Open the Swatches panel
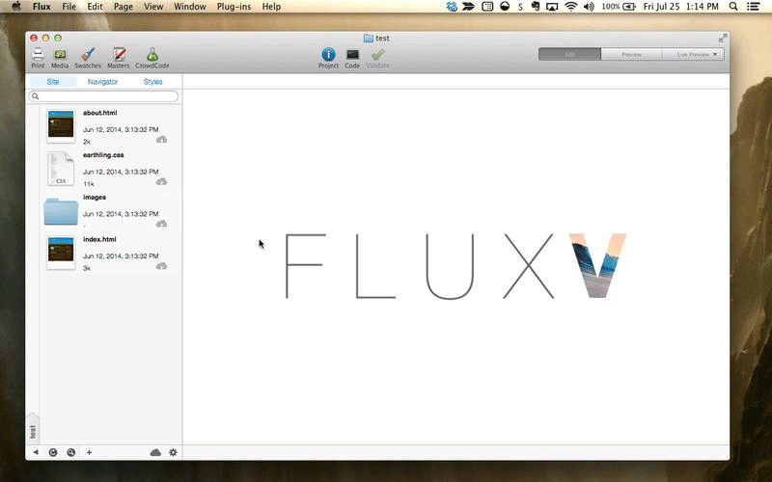 pyautogui.click(x=88, y=56)
